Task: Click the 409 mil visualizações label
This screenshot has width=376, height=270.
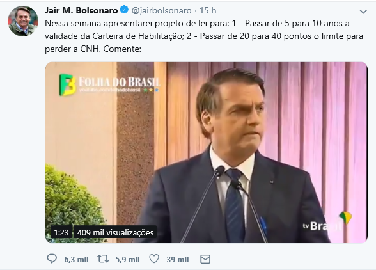Action: [115, 232]
